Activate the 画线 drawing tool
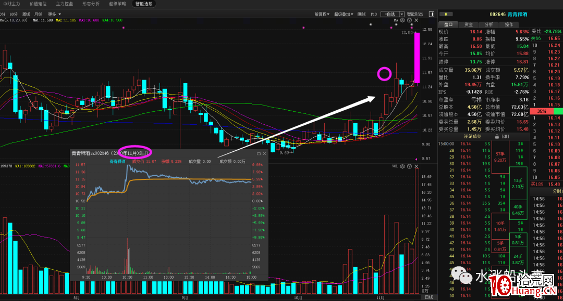The width and height of the screenshot is (563, 301). coord(362,15)
